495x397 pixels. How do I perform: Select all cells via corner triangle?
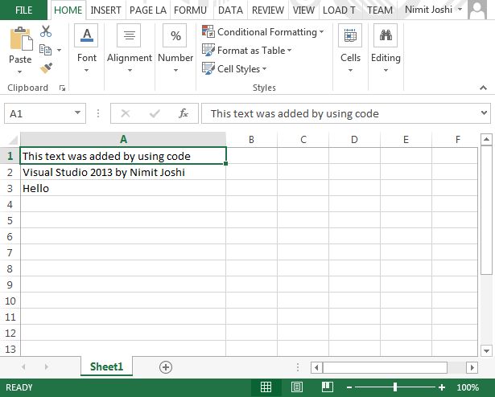coord(13,139)
